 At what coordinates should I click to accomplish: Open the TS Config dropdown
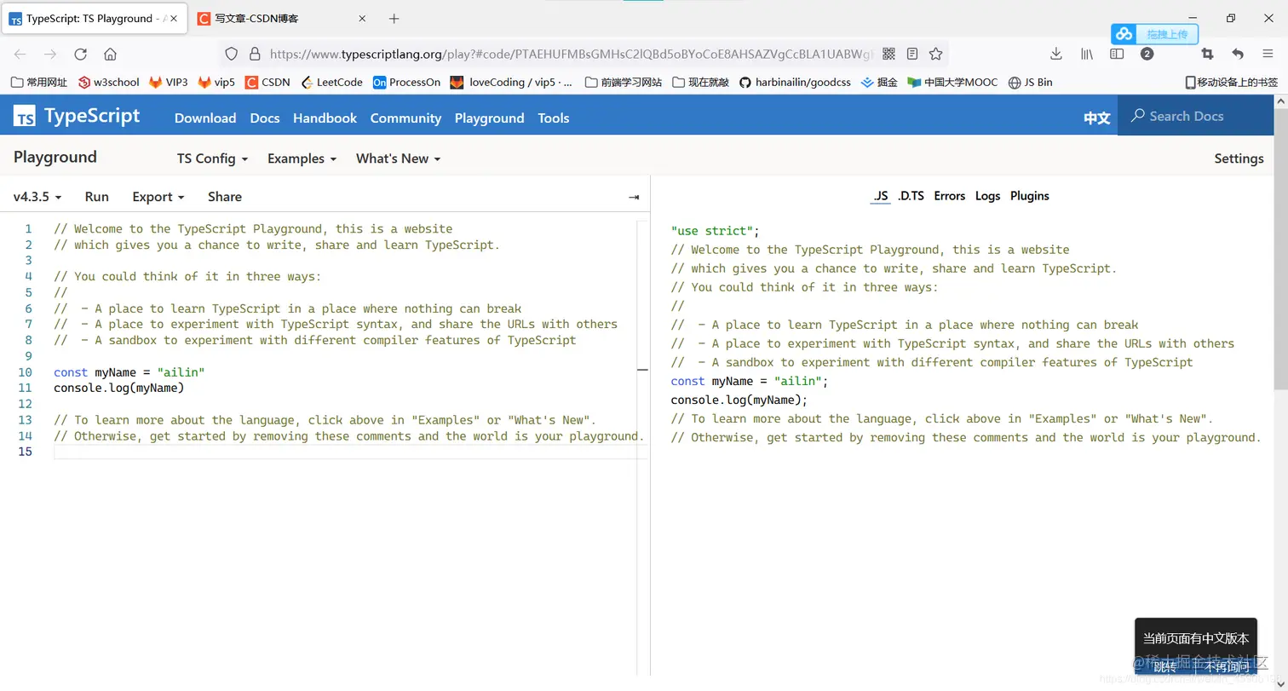(212, 158)
